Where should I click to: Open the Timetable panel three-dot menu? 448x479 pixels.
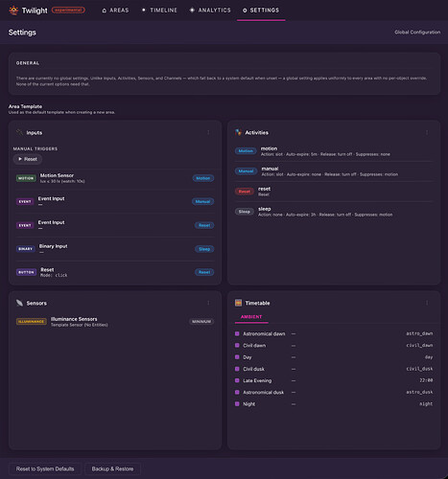coord(427,303)
